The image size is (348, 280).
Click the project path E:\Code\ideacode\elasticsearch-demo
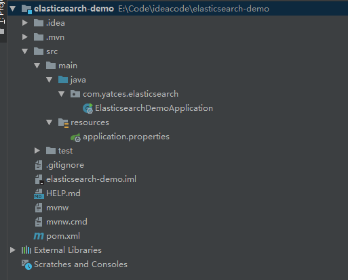(193, 9)
